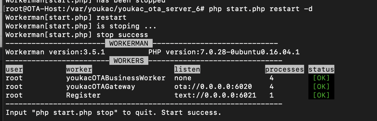Click the [OK] status for Register
Viewport: 377px width, 121px height.
pyautogui.click(x=321, y=95)
